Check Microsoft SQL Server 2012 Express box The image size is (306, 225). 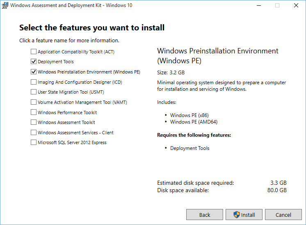click(34, 143)
